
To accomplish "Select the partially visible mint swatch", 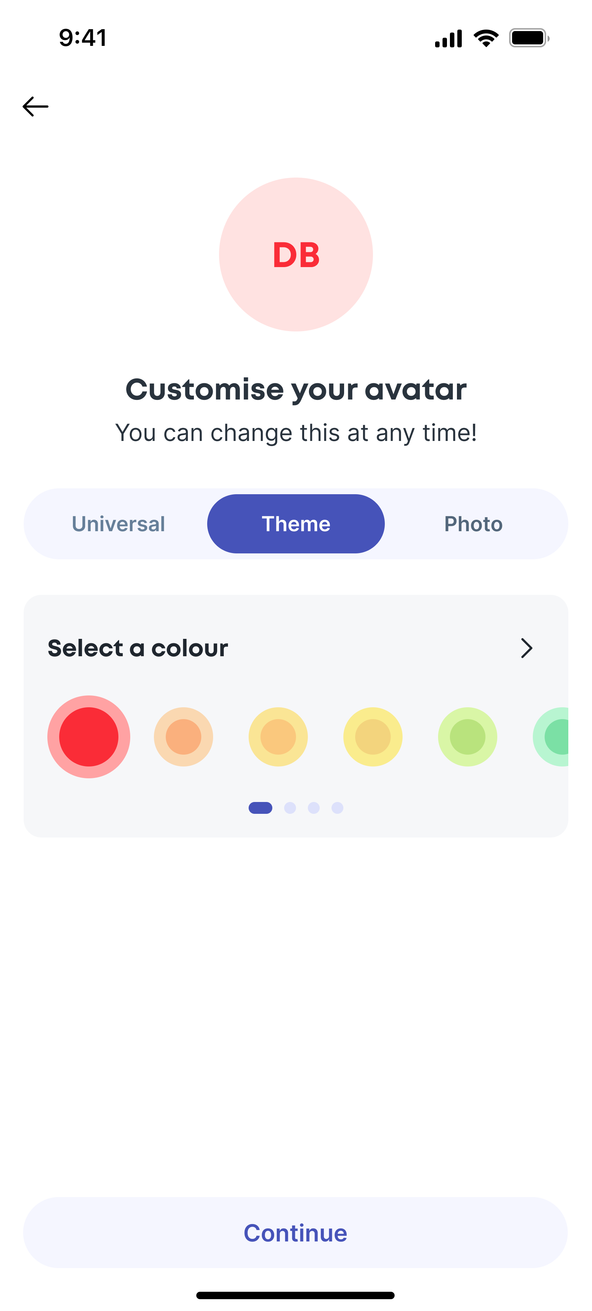I will 553,737.
